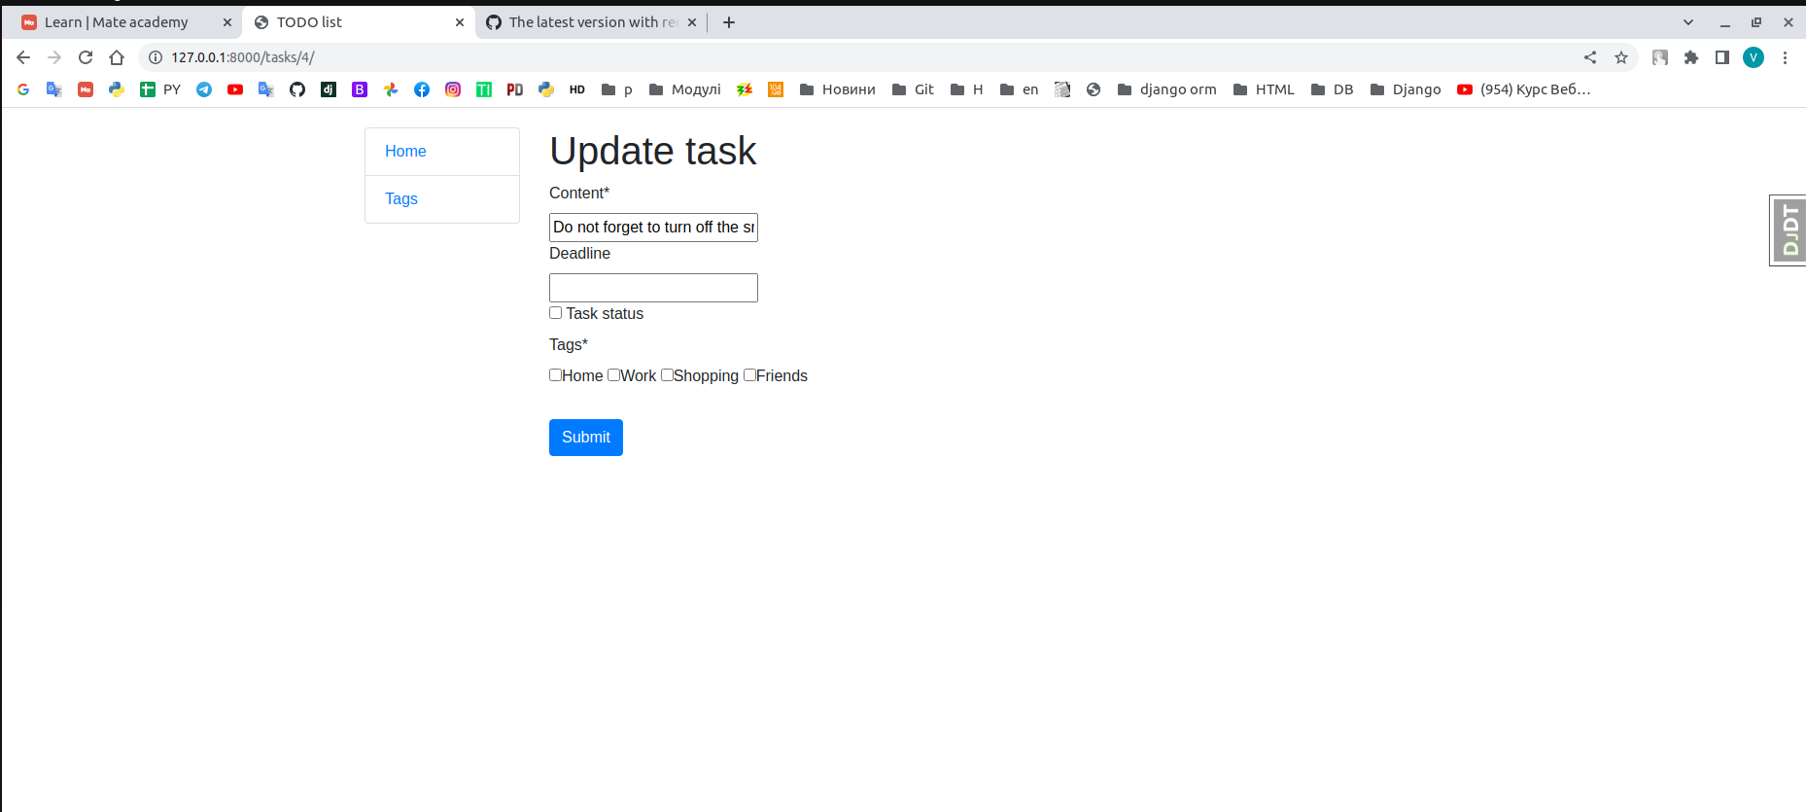Toggle the Task status checkbox
Screen dimensions: 1806x812
click(555, 313)
